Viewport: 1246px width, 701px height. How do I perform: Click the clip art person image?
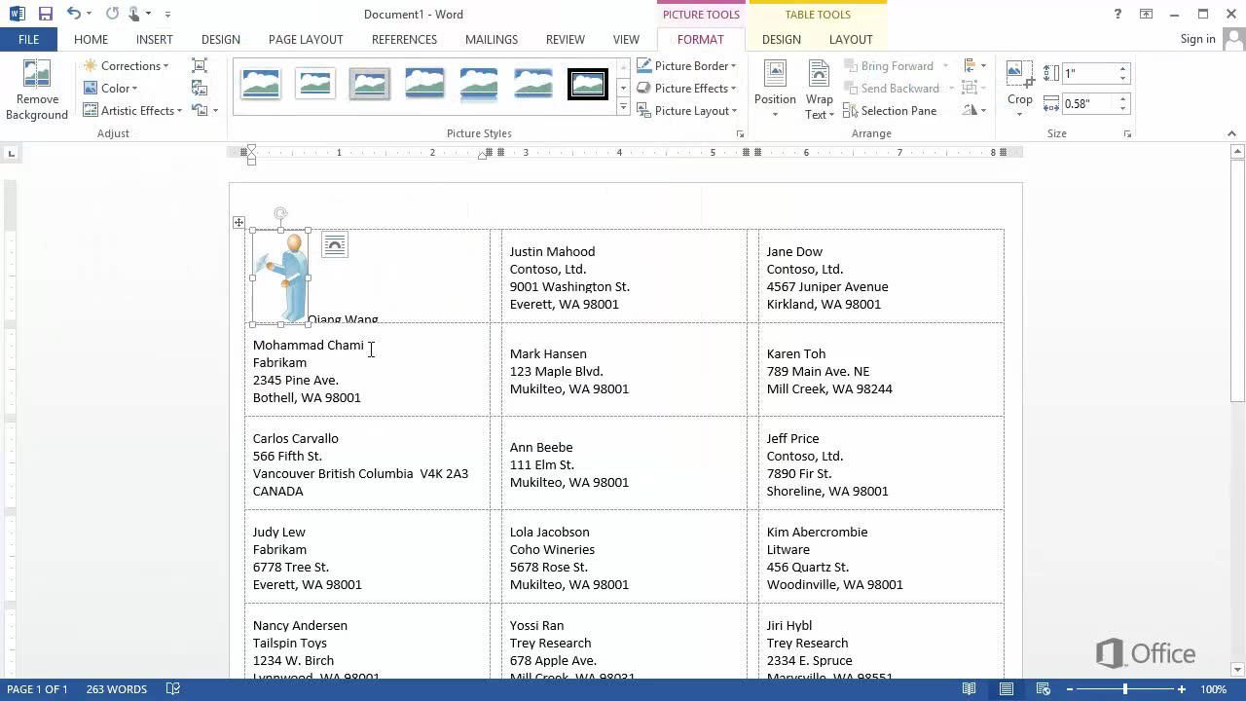point(280,277)
